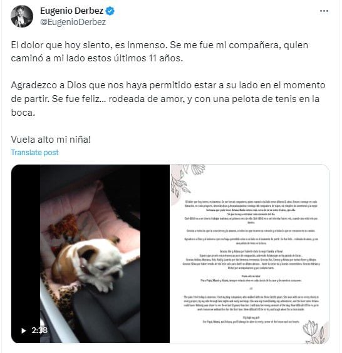This screenshot has height=353, width=342.
Task: Open Eugenio Derbez's profile avatar
Action: pos(22,16)
